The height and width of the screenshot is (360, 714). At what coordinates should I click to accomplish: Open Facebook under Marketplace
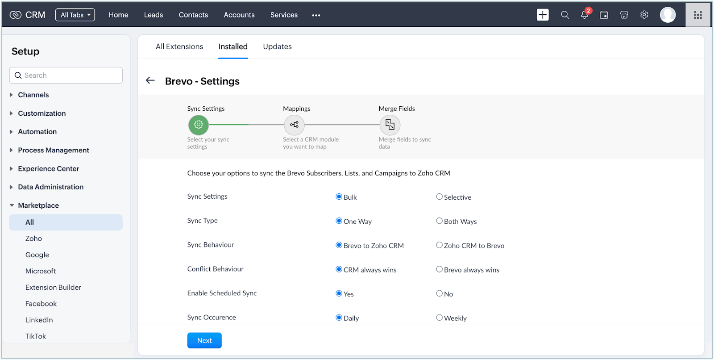pyautogui.click(x=41, y=304)
